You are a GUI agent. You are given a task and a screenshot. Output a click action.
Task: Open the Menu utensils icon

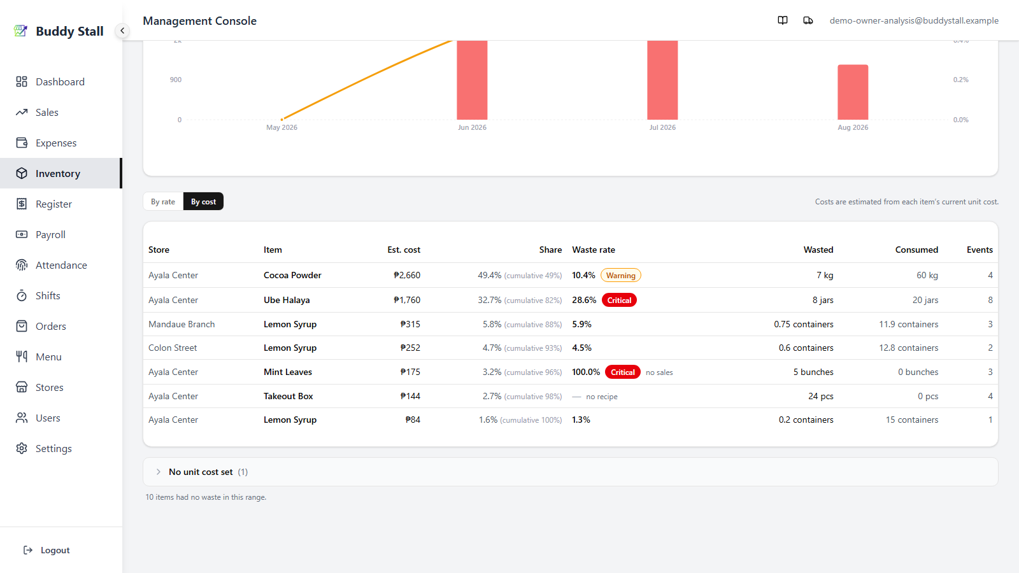[22, 357]
